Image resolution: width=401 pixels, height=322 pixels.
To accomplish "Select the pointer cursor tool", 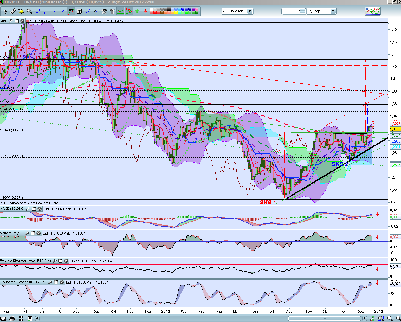I will 5,11.
